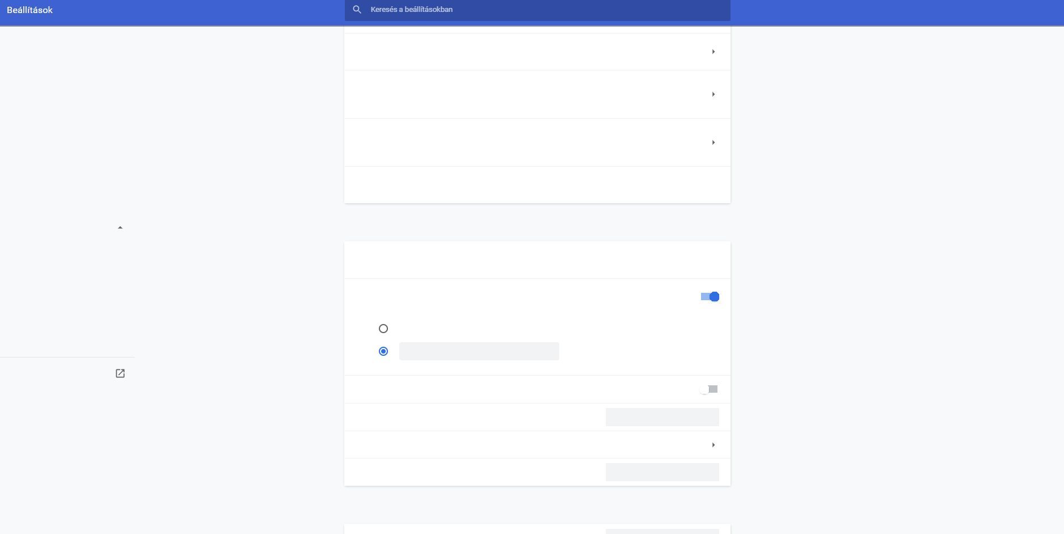Select the unselected radio button option
The height and width of the screenshot is (534, 1064).
point(383,329)
